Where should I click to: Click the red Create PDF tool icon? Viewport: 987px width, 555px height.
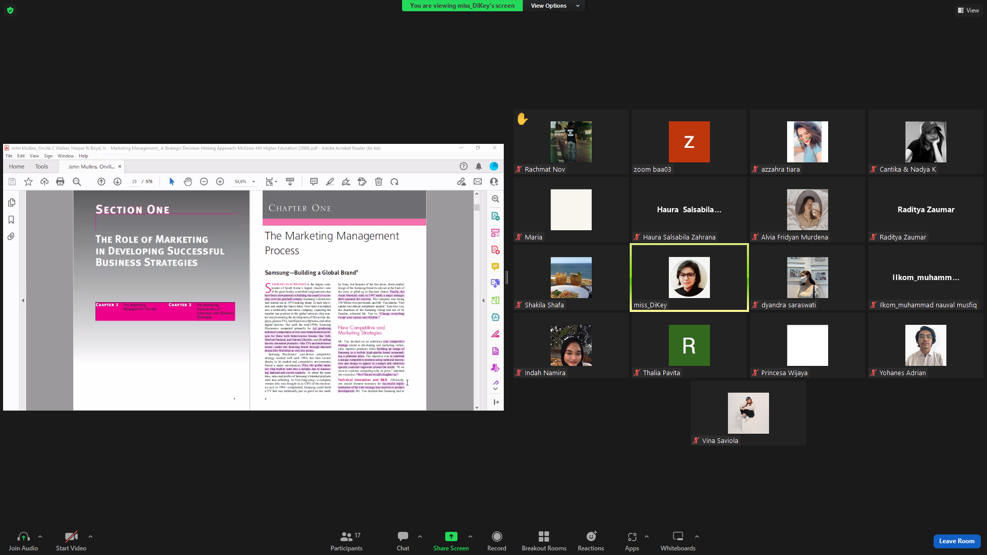tap(495, 250)
